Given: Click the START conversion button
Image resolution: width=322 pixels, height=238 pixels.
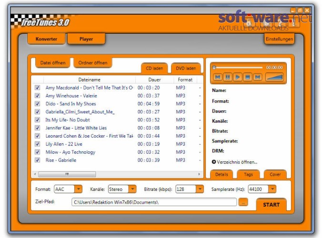Looking at the screenshot, I should tap(272, 205).
